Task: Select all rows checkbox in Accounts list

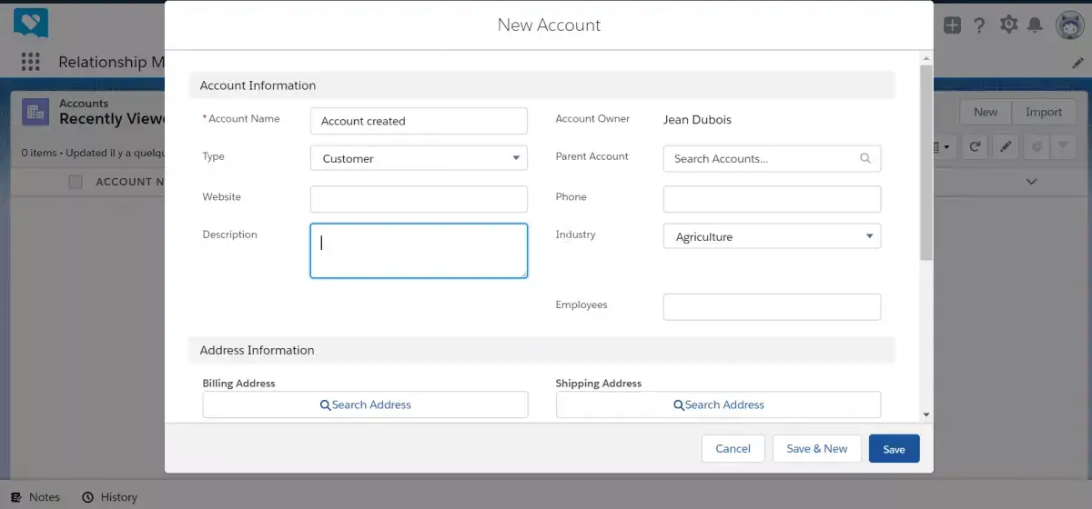Action: [76, 182]
